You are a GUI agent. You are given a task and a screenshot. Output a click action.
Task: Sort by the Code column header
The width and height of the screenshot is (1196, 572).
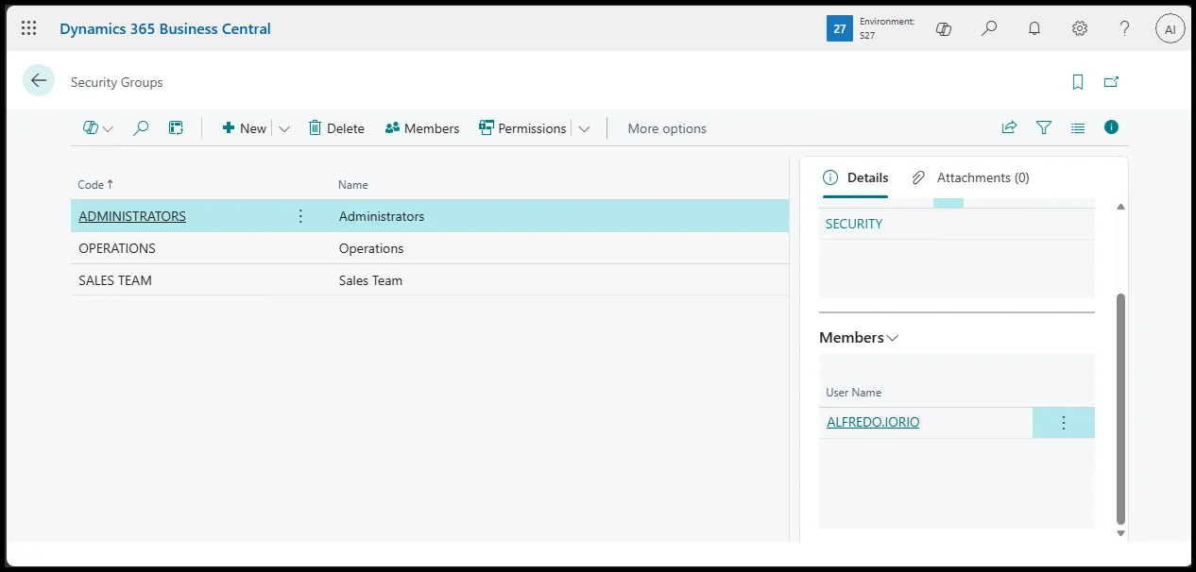[x=95, y=185]
